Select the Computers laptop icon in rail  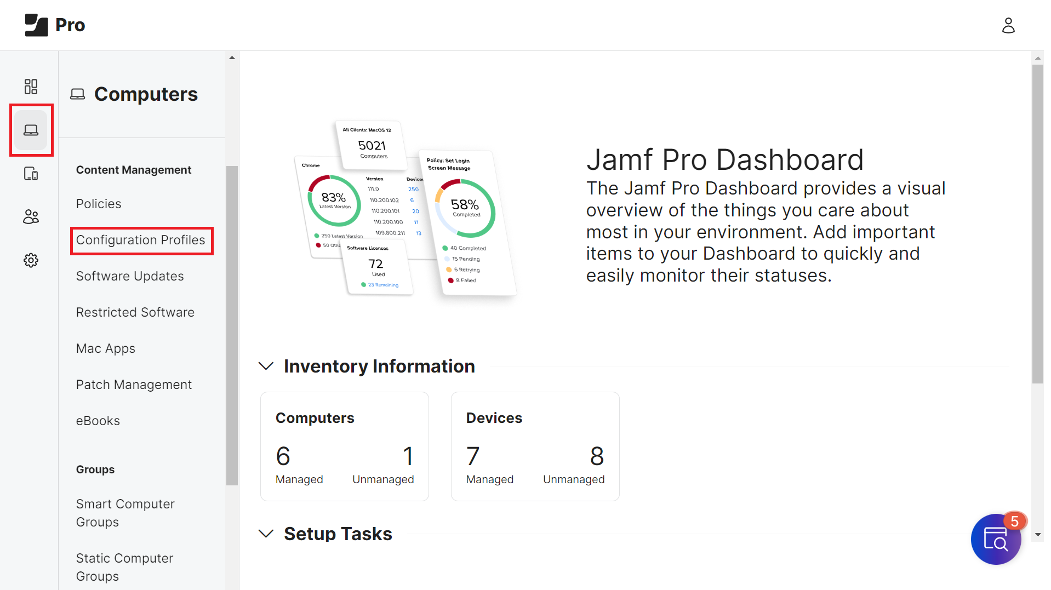[31, 130]
